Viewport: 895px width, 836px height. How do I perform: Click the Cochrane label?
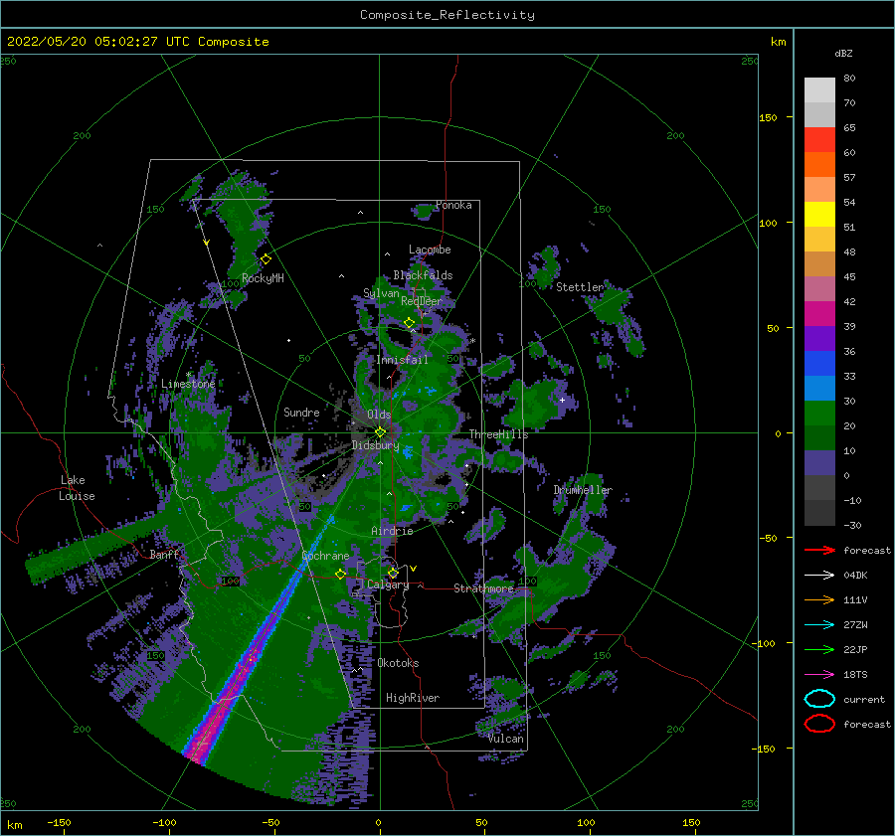[325, 556]
